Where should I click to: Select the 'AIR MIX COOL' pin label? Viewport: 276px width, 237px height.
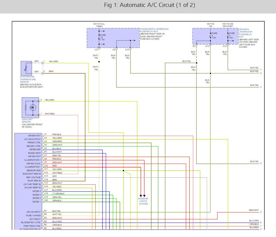click(33, 163)
